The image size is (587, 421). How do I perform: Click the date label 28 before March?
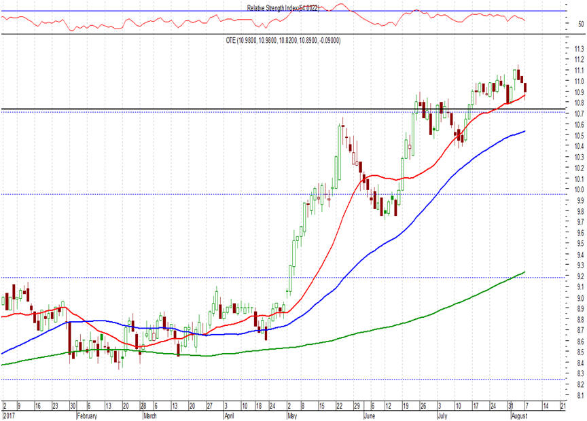142,406
